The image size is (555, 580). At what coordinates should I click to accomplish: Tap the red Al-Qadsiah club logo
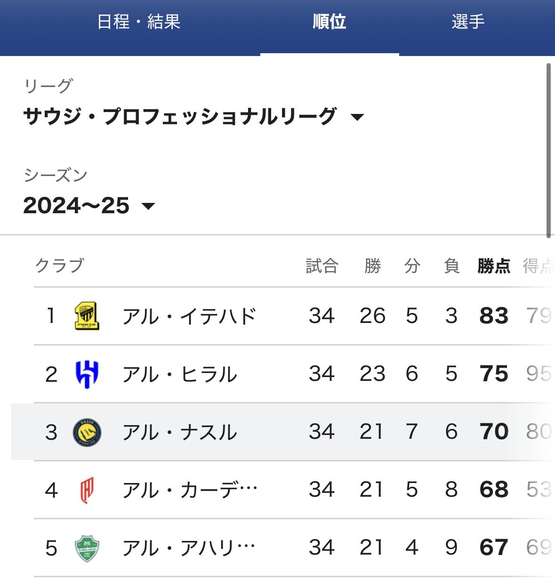[x=87, y=490]
